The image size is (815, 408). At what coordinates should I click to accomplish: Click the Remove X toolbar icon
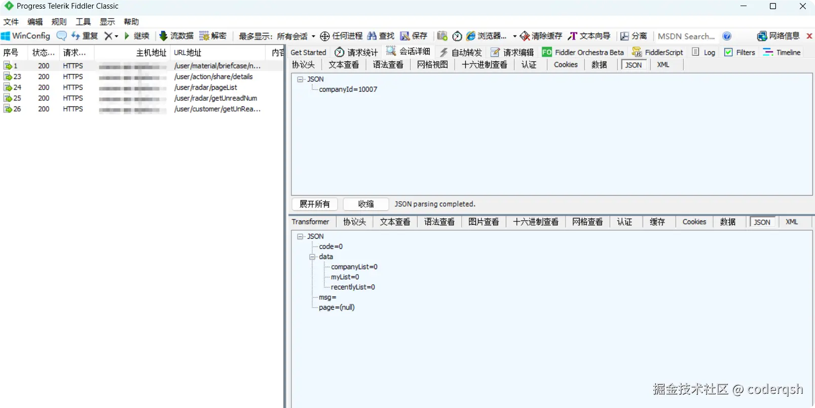pos(108,36)
